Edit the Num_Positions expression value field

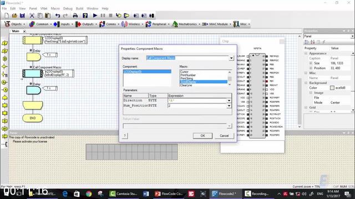(x=197, y=106)
